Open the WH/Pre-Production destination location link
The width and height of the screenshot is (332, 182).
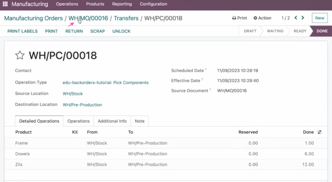(82, 105)
